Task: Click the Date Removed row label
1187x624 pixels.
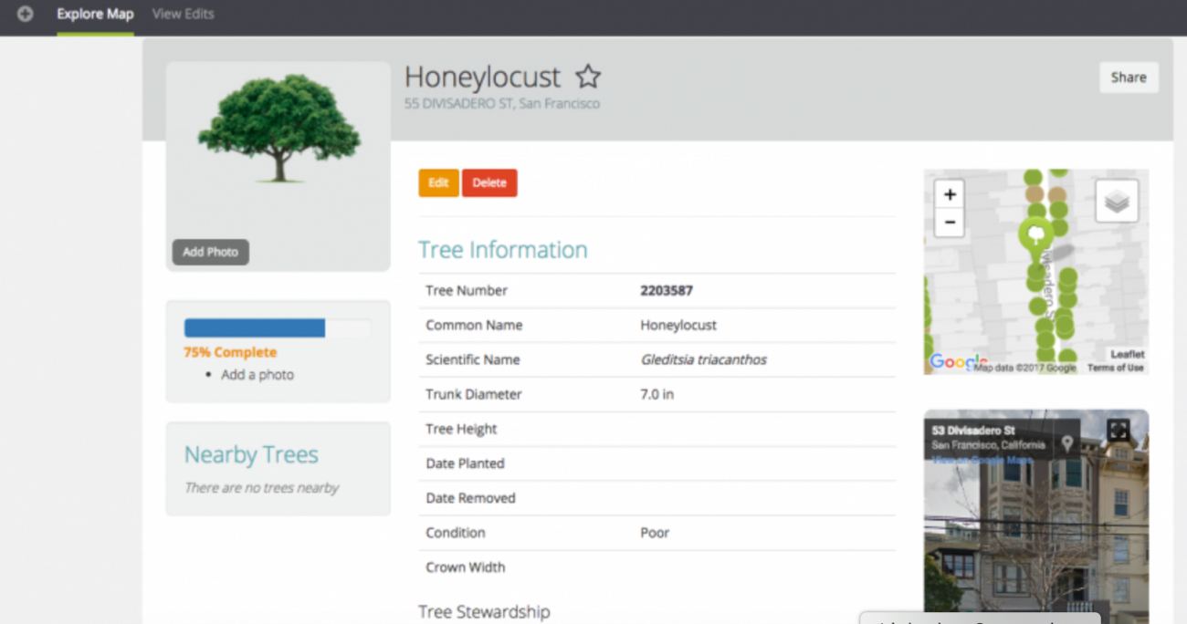Action: click(x=470, y=498)
